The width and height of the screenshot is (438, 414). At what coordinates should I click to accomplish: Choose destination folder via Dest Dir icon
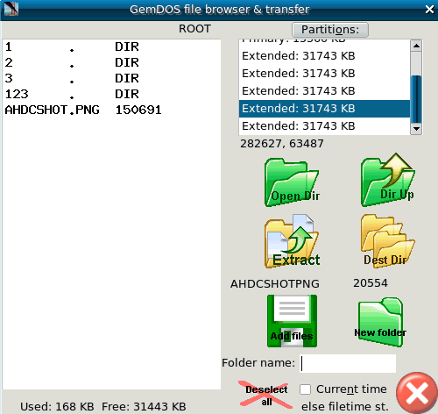388,240
